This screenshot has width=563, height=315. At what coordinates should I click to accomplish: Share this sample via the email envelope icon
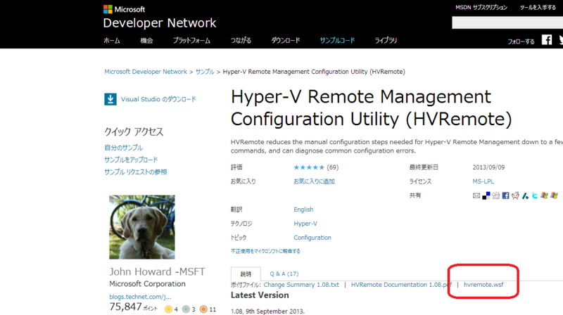click(476, 195)
